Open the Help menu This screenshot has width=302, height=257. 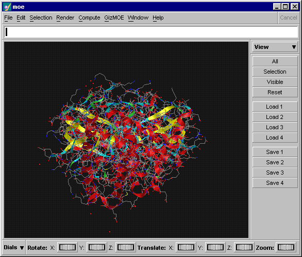pyautogui.click(x=158, y=18)
